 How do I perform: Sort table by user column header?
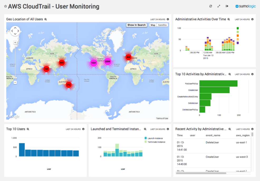click(192, 135)
